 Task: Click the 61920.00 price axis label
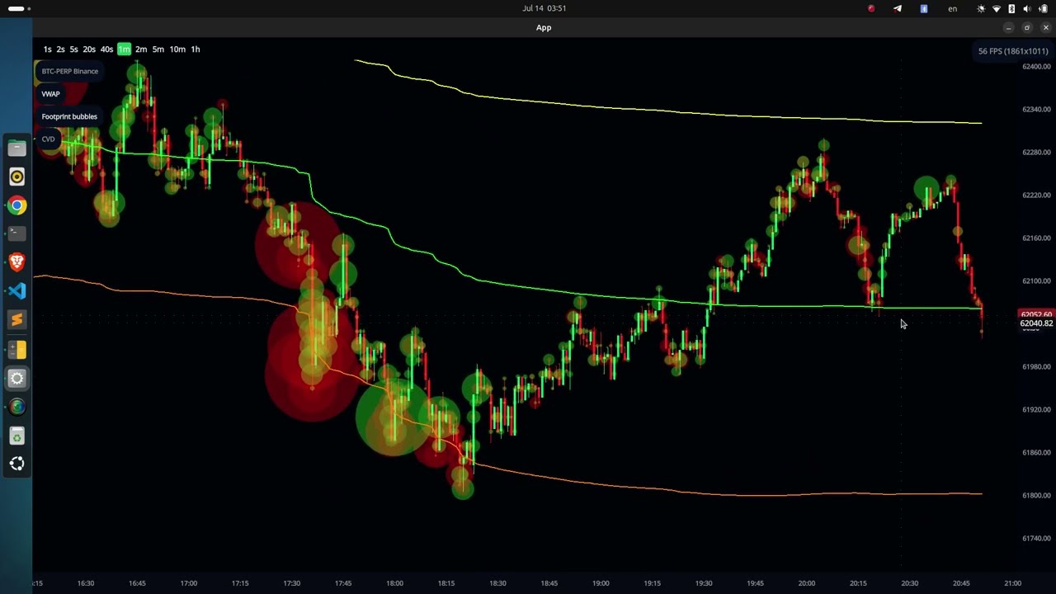pyautogui.click(x=1036, y=409)
